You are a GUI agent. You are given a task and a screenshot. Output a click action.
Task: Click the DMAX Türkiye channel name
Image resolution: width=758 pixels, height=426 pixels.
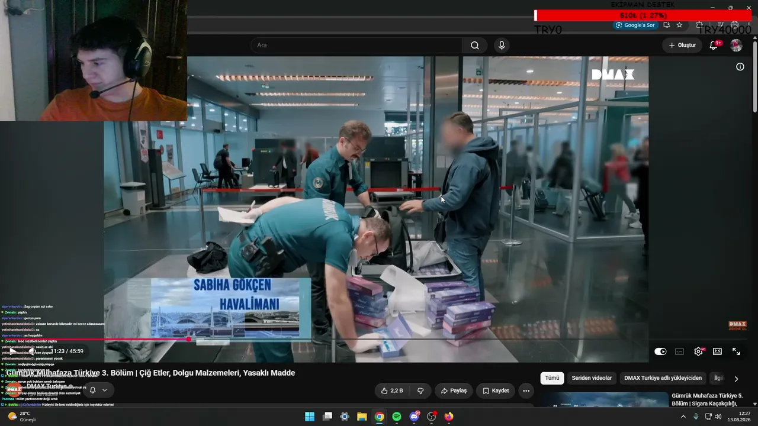click(48, 386)
